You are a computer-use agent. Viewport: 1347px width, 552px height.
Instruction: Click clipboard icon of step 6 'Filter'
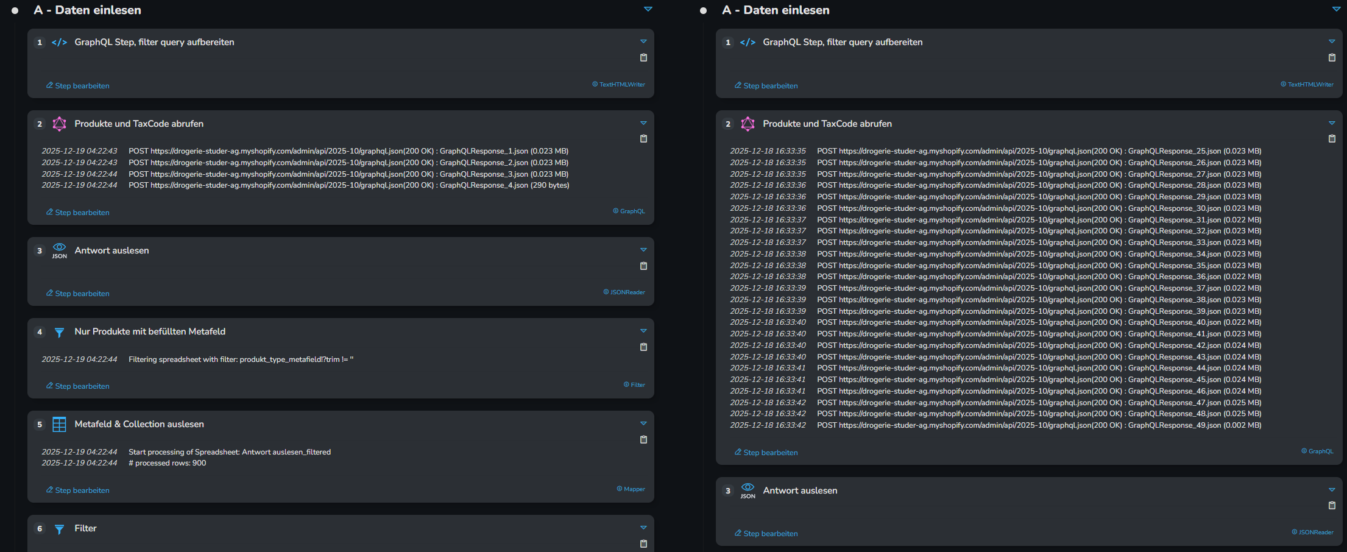643,544
